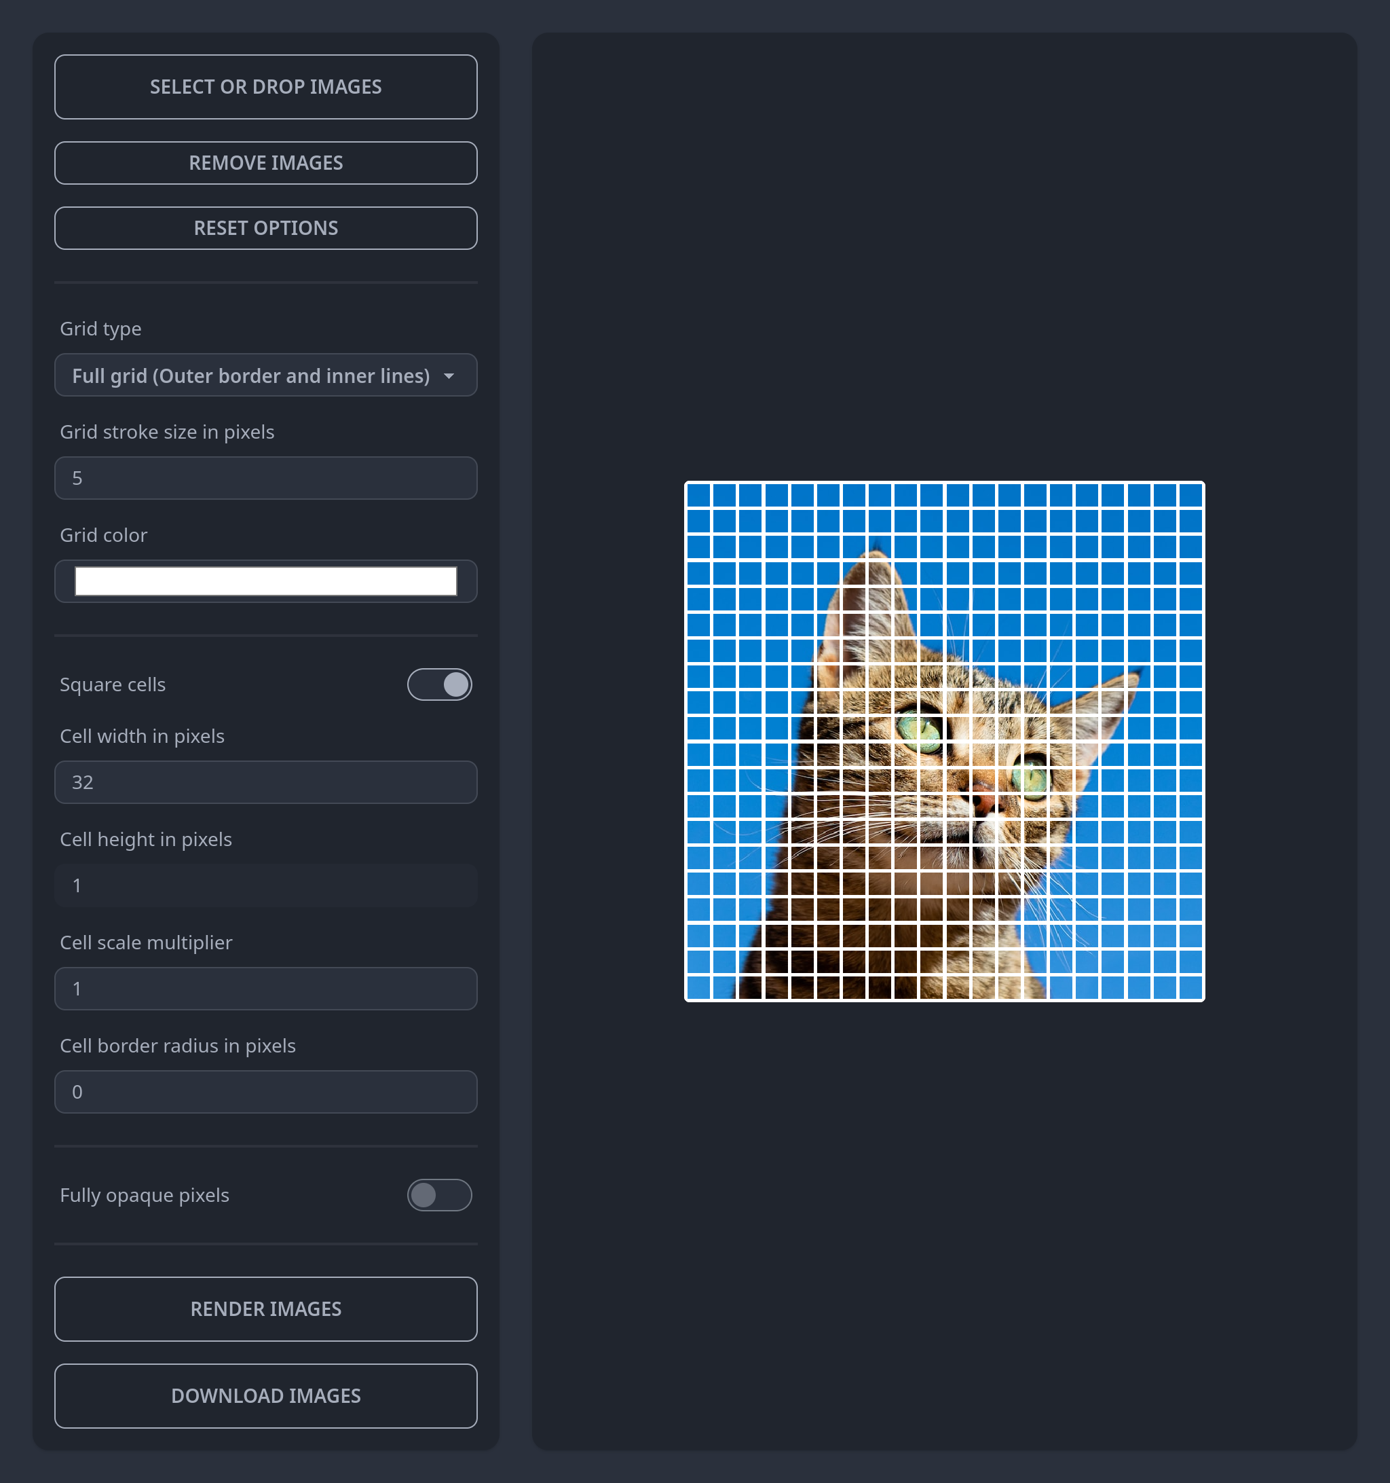Click the Cell border radius input
The width and height of the screenshot is (1390, 1483).
click(x=265, y=1091)
